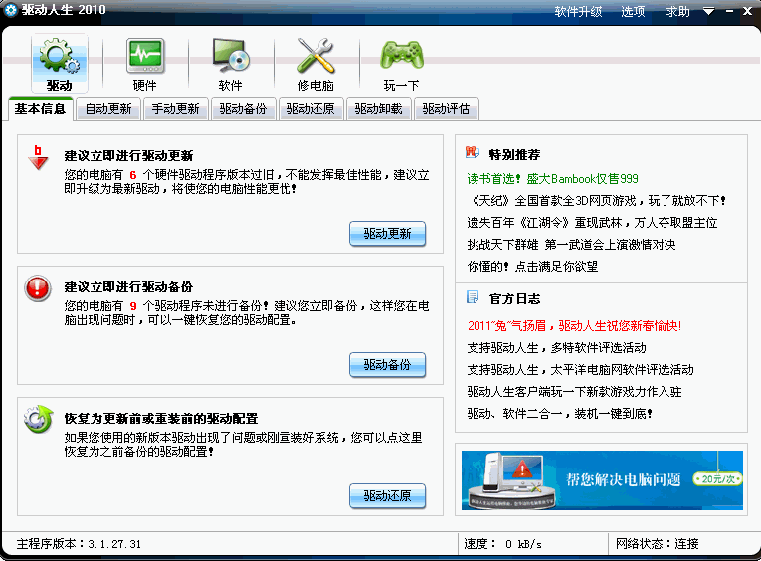Open the 多特软件评选活动 link
This screenshot has height=561, width=761.
coord(556,348)
